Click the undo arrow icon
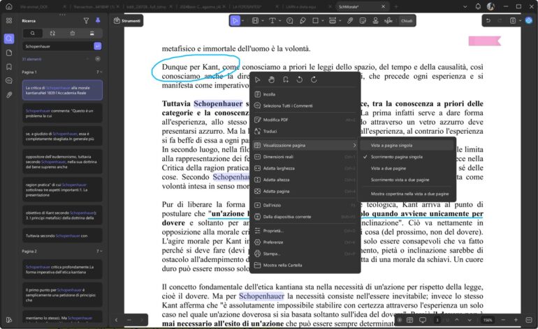538x329 pixels. 488,20
